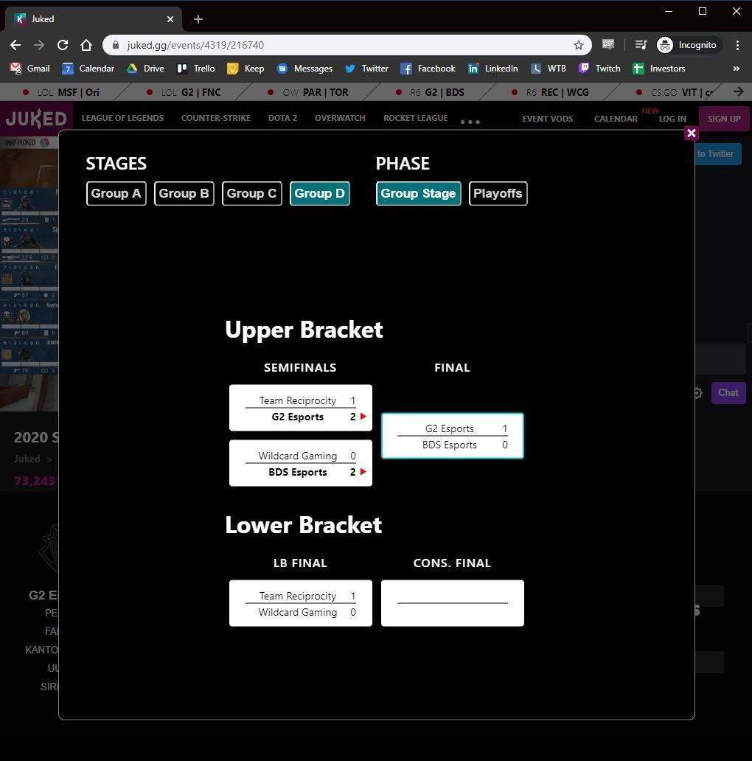
Task: Open the Incognito profile indicator
Action: pos(687,45)
